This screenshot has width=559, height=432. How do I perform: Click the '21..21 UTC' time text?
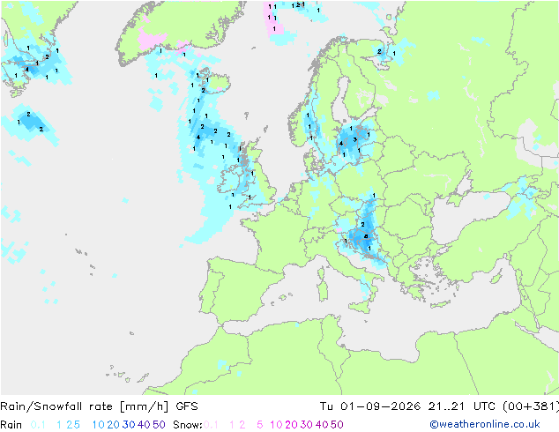(462, 406)
